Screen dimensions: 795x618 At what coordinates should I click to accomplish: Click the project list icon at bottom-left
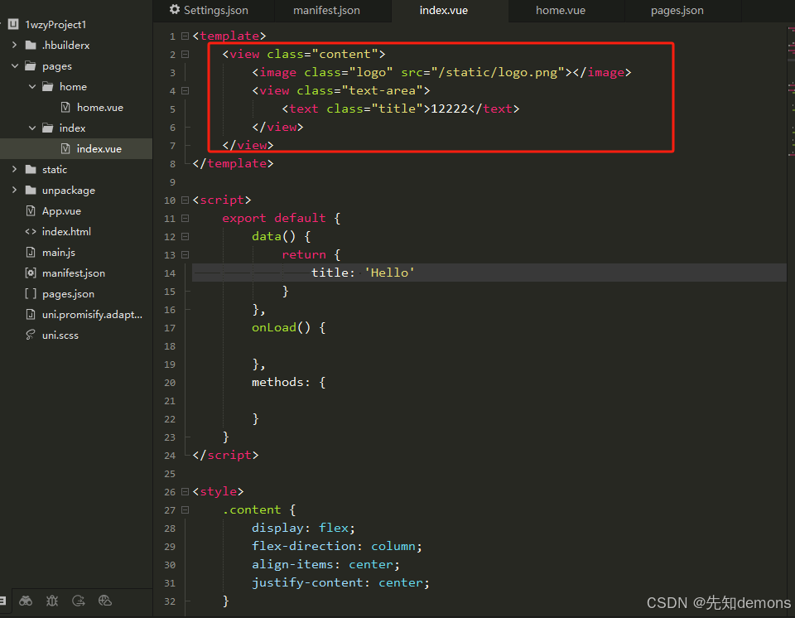pos(2,601)
